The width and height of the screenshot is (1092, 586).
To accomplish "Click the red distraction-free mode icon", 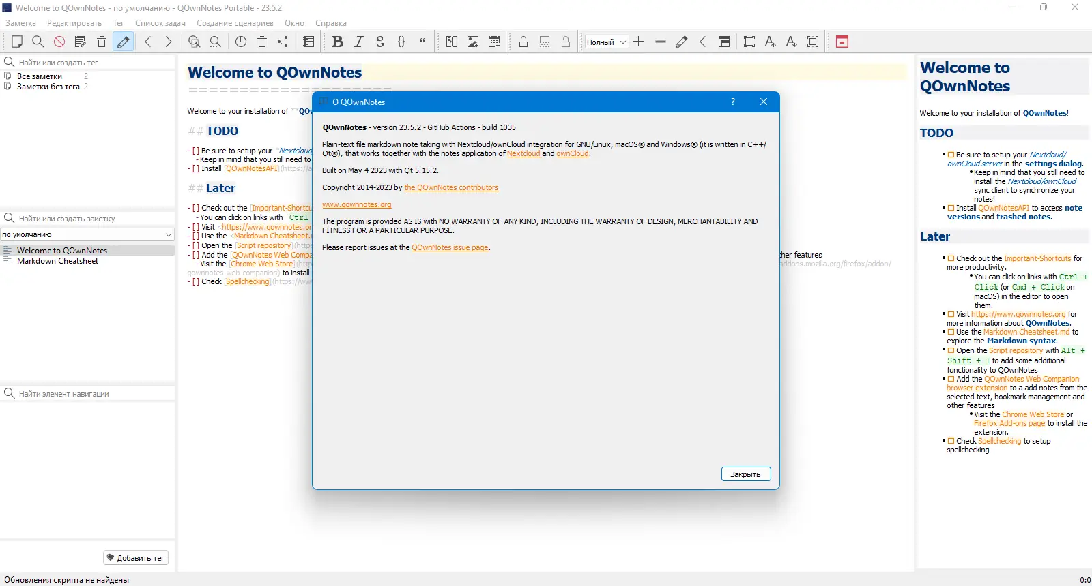I will pos(842,42).
